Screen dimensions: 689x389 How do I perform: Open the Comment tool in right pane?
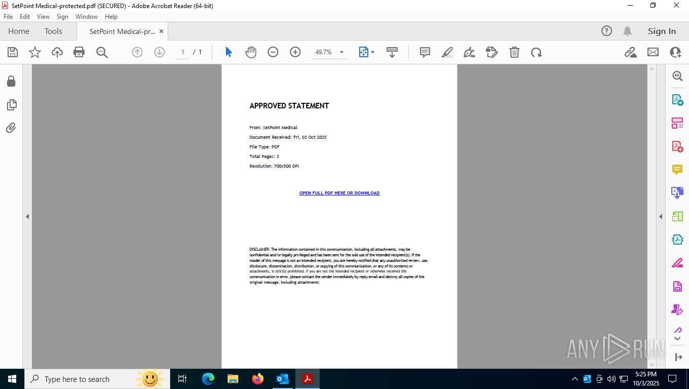click(677, 170)
